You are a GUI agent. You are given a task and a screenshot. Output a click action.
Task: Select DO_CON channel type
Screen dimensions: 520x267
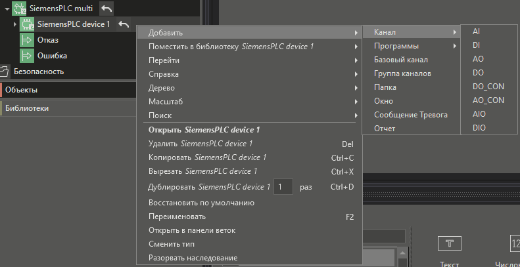(489, 87)
